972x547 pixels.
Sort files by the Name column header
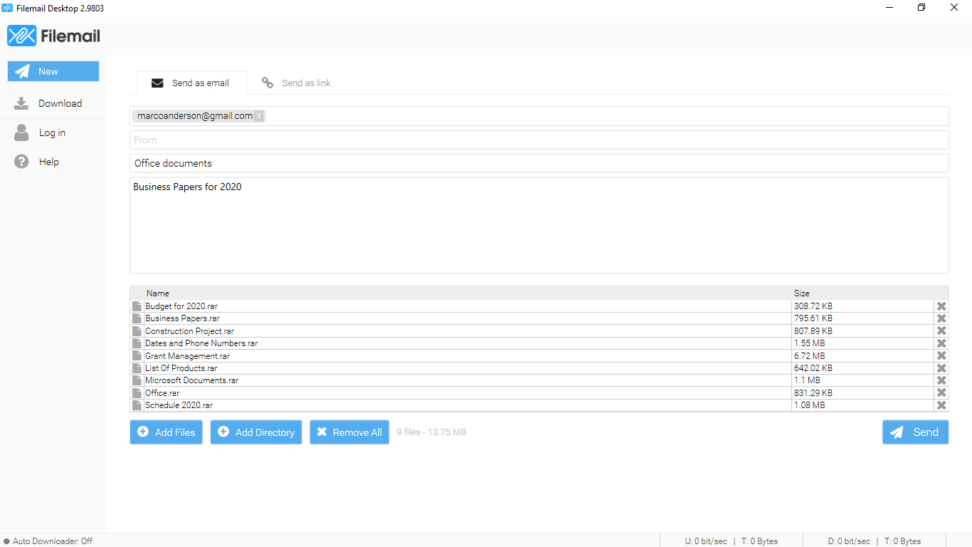(x=158, y=293)
